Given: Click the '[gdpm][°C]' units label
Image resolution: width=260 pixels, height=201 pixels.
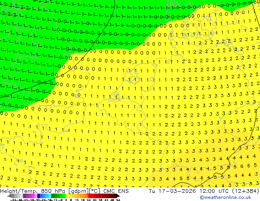Looking at the screenshot, I should [84, 191].
